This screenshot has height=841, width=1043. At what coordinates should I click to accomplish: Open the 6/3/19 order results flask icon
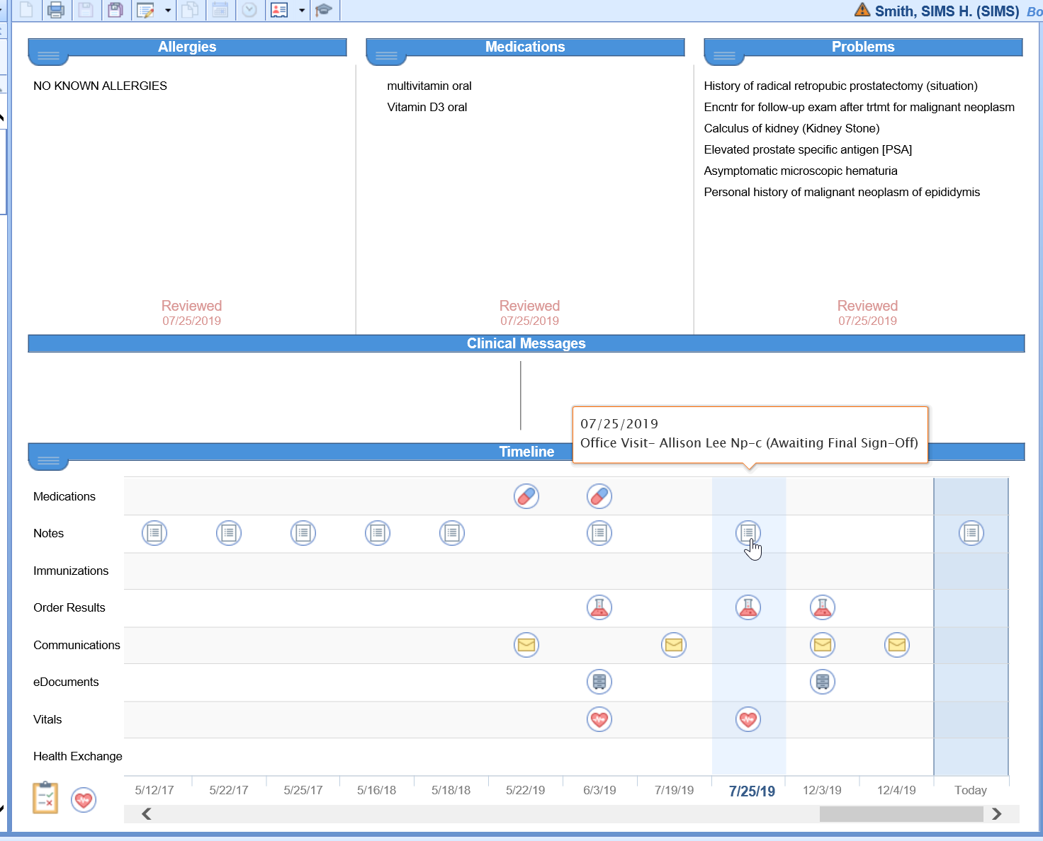[599, 607]
